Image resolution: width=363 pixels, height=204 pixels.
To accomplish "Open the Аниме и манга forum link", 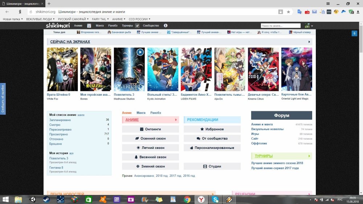I will (262, 124).
